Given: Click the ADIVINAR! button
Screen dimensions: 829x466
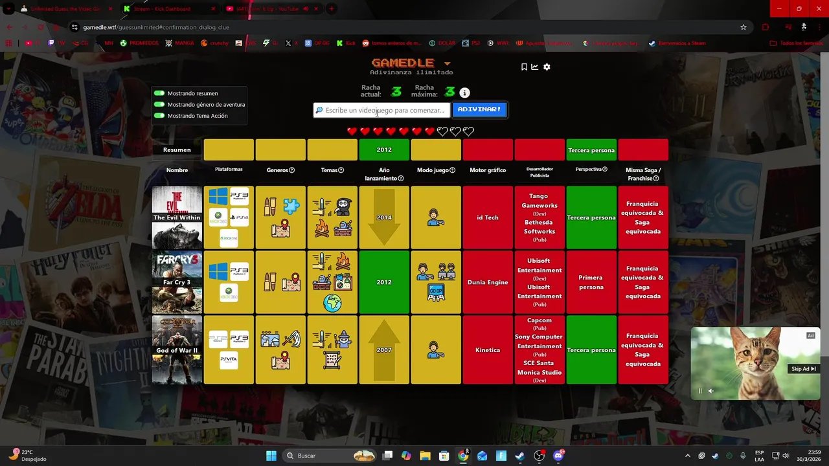Looking at the screenshot, I should [479, 109].
